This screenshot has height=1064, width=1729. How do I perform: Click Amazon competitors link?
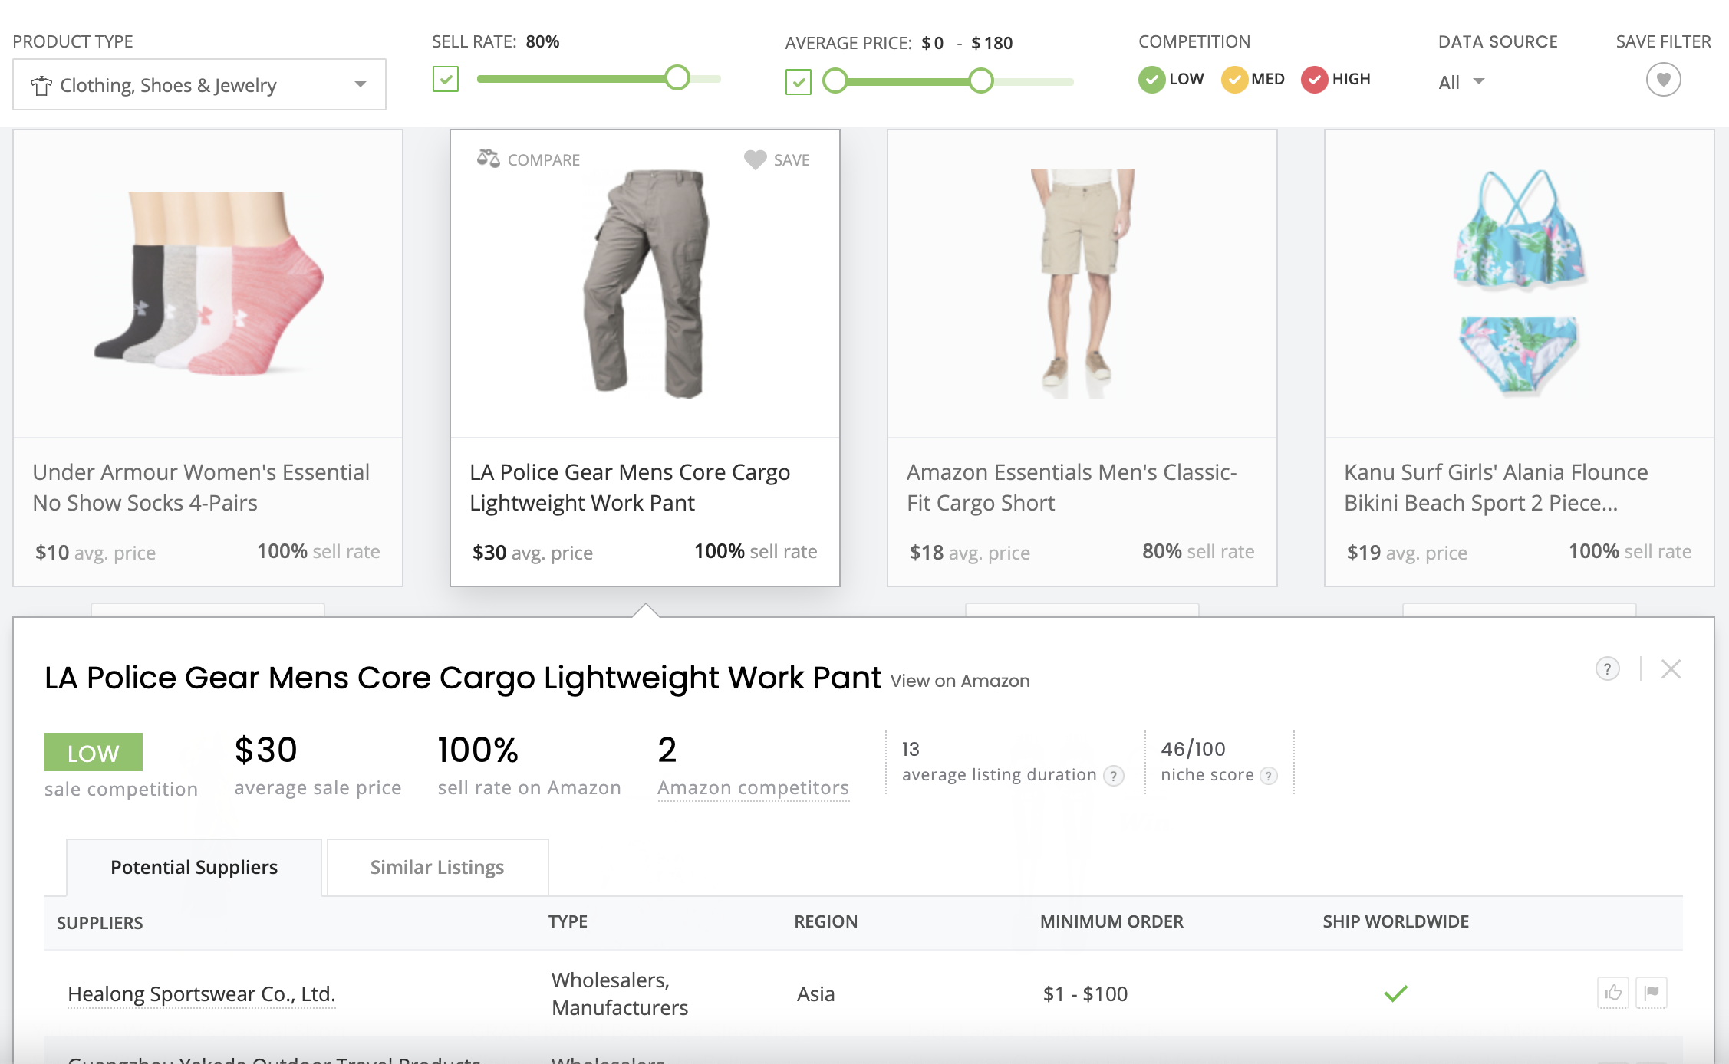[753, 788]
